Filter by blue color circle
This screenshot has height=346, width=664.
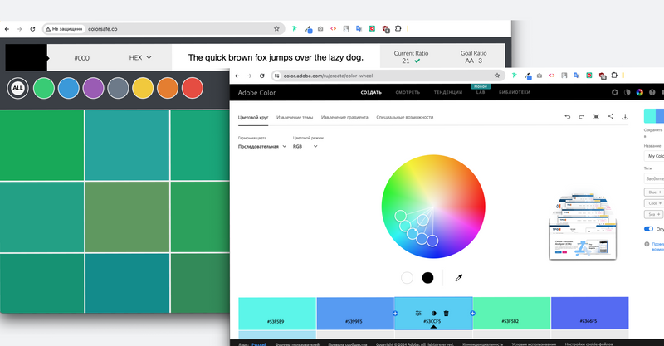(69, 88)
